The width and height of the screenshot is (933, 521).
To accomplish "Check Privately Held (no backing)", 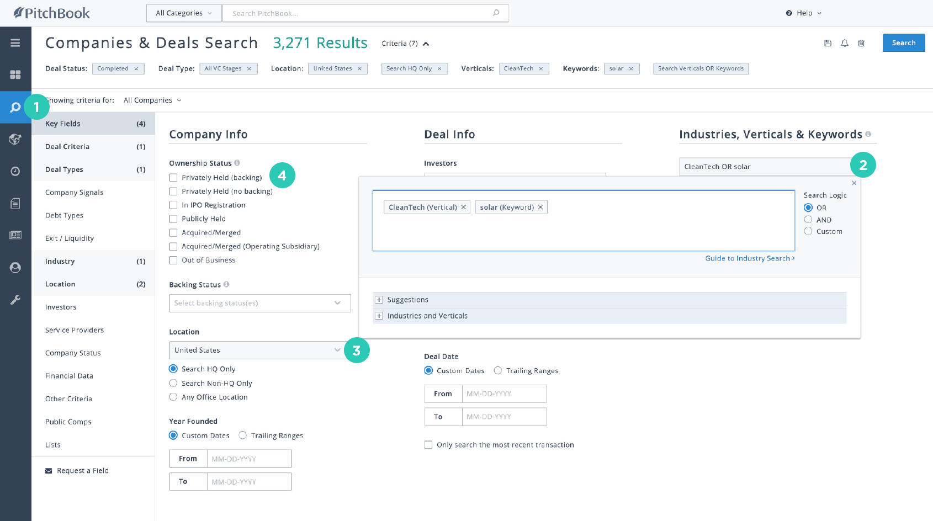I will tap(173, 192).
